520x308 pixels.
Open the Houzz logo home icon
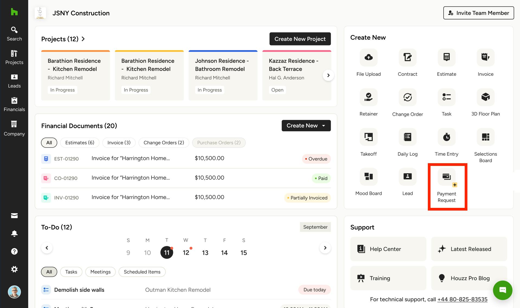tap(14, 12)
